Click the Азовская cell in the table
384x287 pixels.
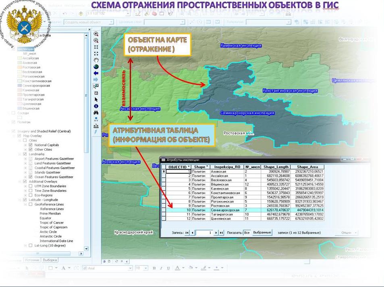pos(227,172)
